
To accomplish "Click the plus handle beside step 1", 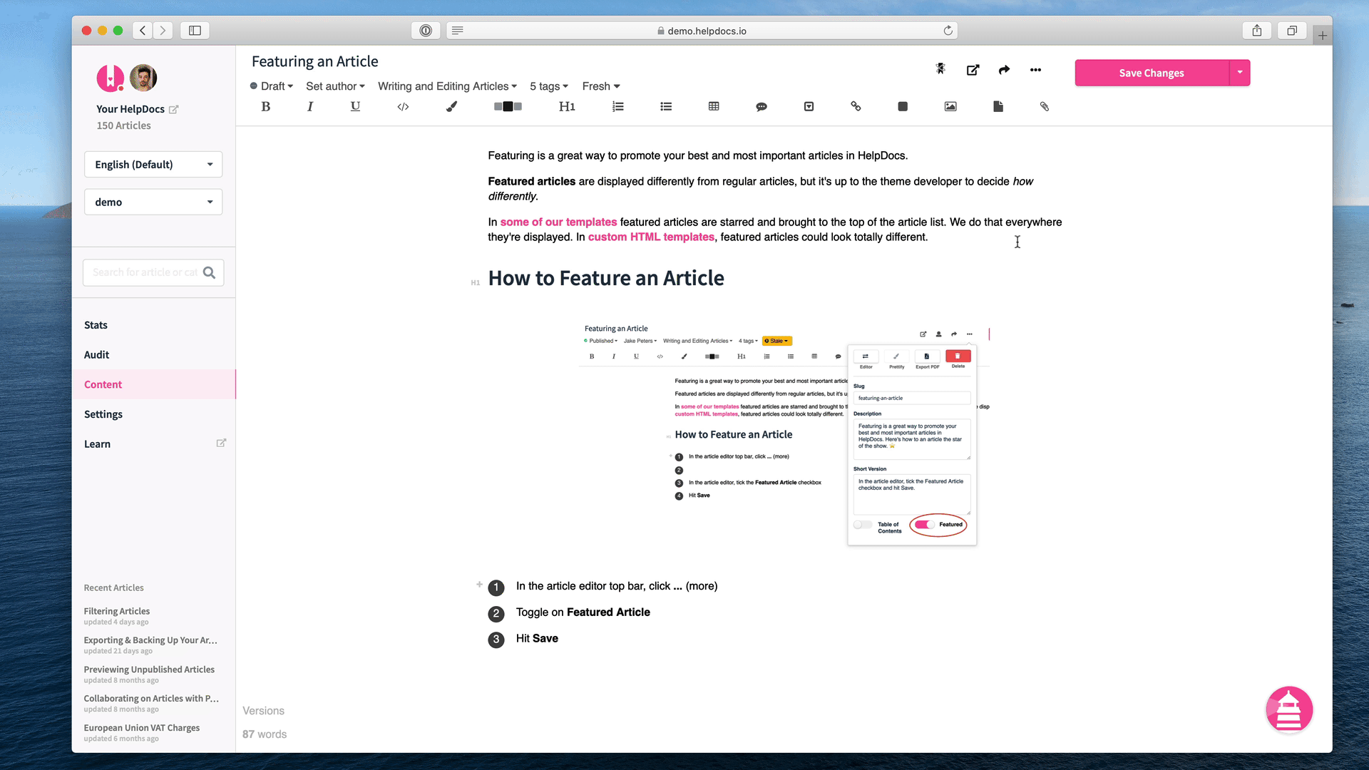I will click(479, 585).
